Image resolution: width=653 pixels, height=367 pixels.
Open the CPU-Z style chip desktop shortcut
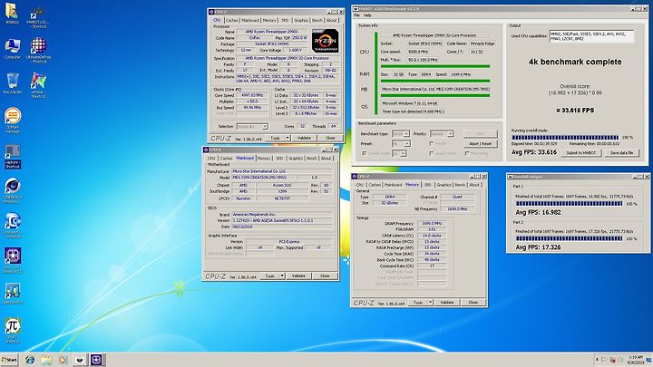pyautogui.click(x=13, y=260)
